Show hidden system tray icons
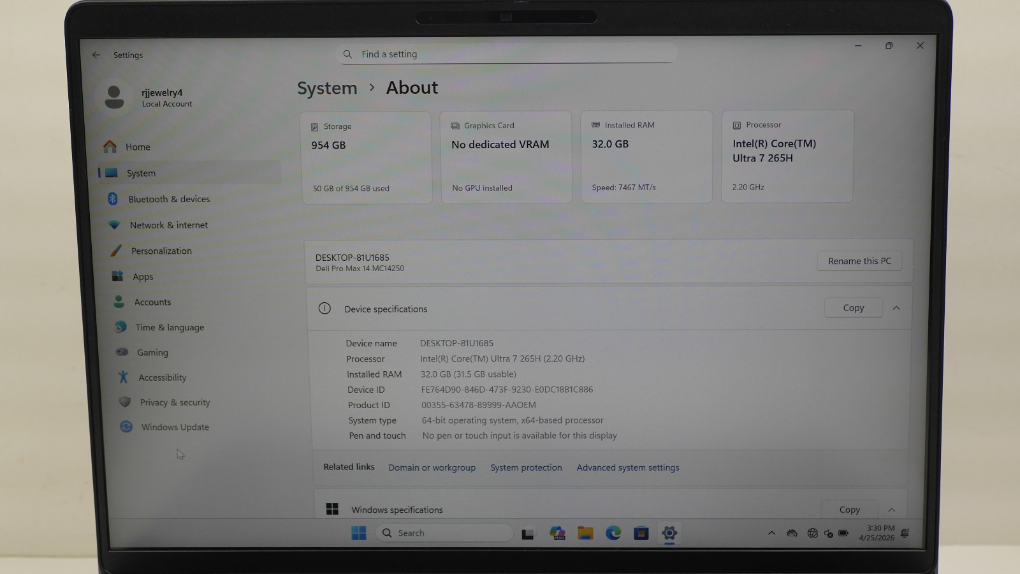1020x574 pixels. 771,533
